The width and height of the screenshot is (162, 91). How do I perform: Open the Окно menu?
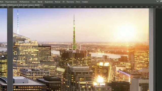78,2
